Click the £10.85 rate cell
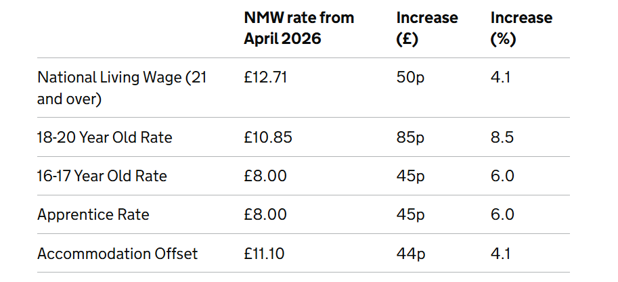The height and width of the screenshot is (282, 618). [269, 137]
